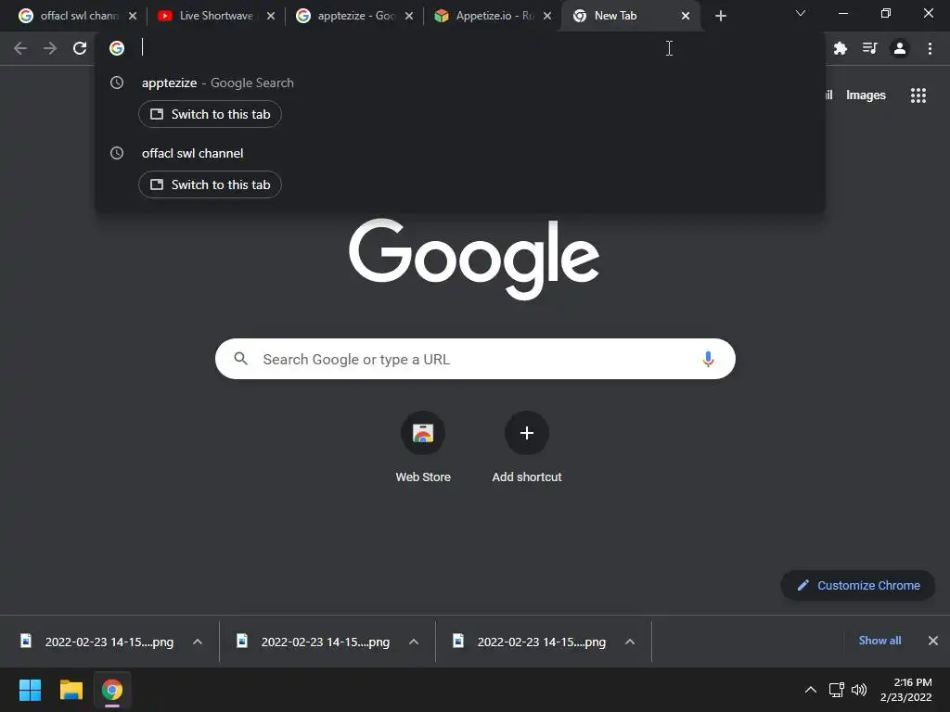The width and height of the screenshot is (950, 712).
Task: Open the first downloaded png file
Action: point(96,642)
